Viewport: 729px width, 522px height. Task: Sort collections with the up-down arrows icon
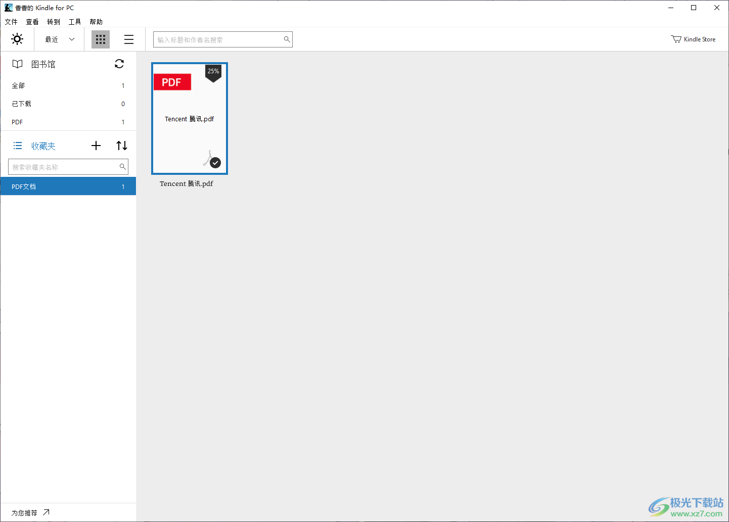(122, 146)
